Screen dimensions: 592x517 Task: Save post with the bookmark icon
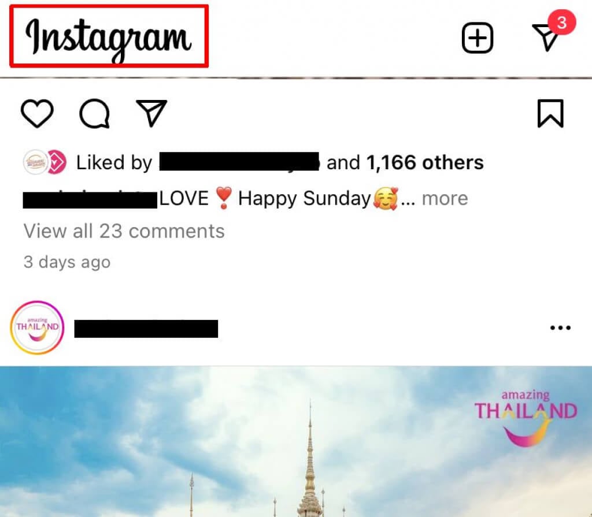click(550, 113)
